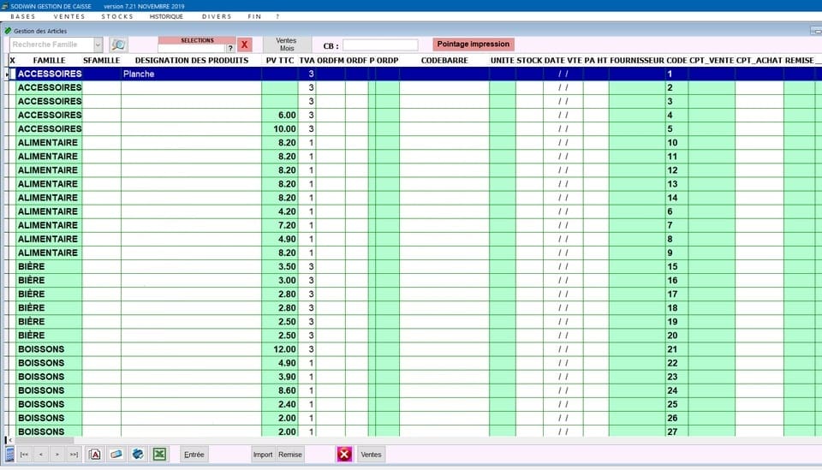The height and width of the screenshot is (470, 822).
Task: Select the BOISSONS cell in the code 21 row
Action: point(50,349)
